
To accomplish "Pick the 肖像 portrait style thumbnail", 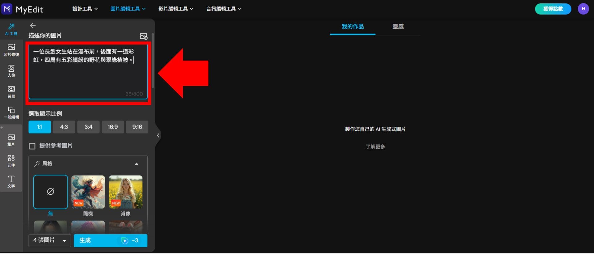I will click(x=126, y=192).
